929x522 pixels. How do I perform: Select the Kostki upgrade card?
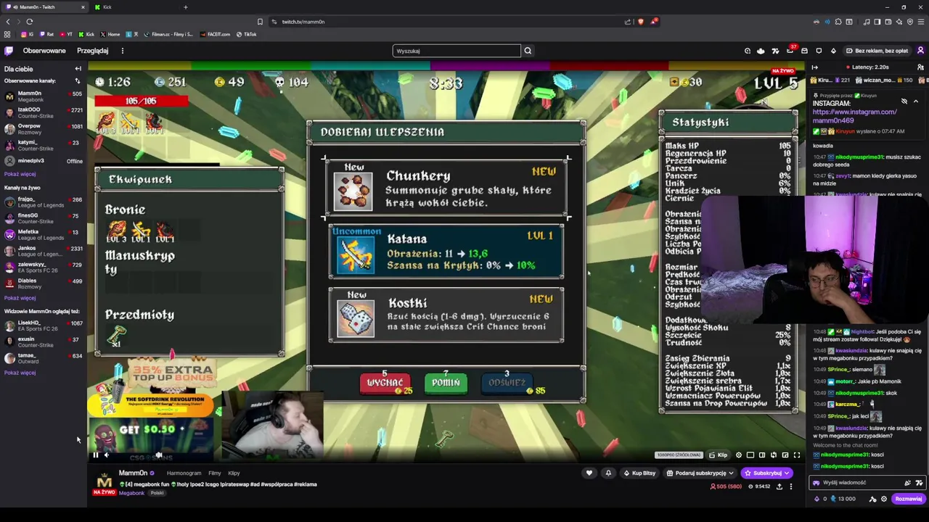tap(446, 315)
